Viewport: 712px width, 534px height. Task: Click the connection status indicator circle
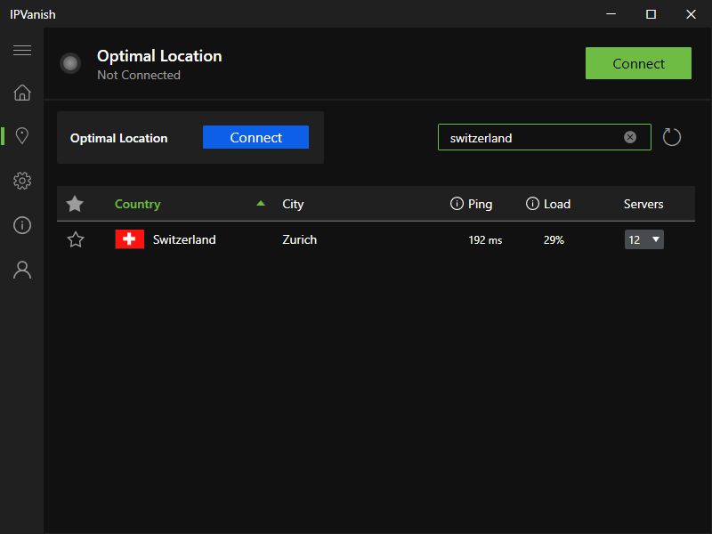(x=70, y=63)
